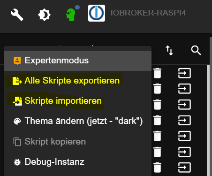This screenshot has height=176, width=212.
Task: Click the ioBroker logo
Action: pyautogui.click(x=97, y=13)
